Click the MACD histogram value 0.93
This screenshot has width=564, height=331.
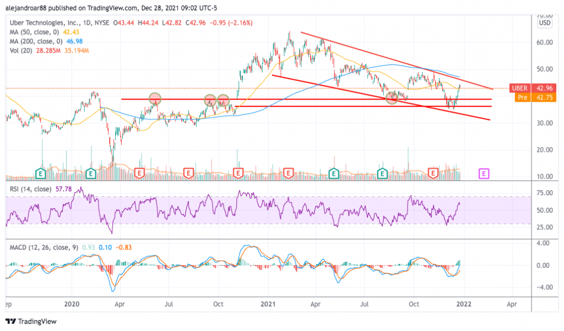[x=89, y=247]
